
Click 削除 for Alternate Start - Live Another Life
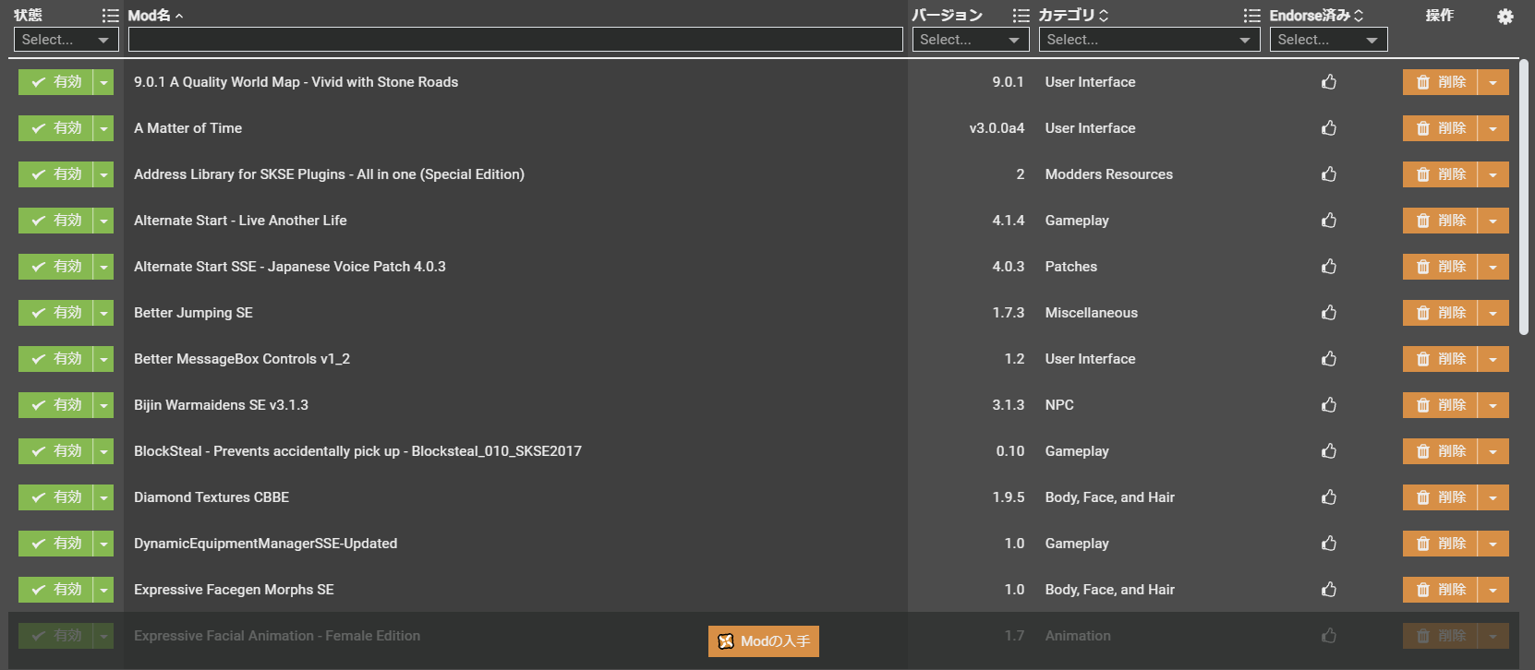click(1440, 221)
